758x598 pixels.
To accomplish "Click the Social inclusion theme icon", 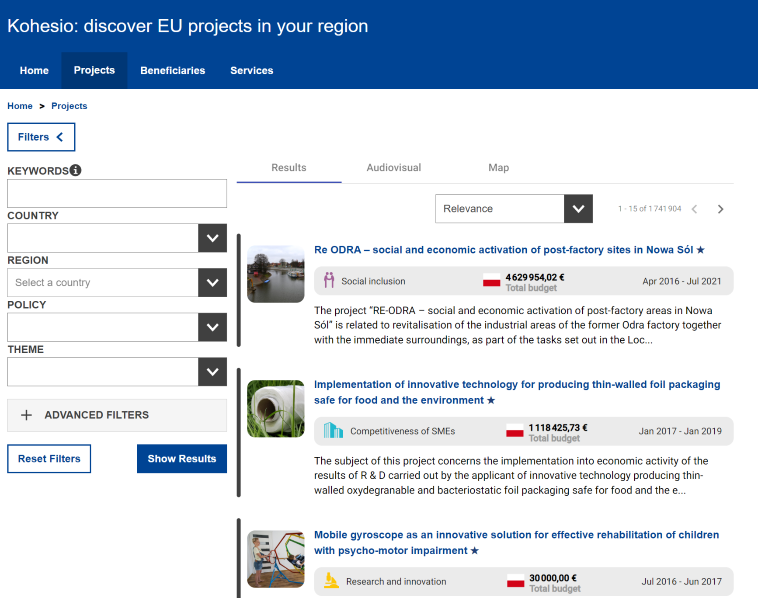I will click(329, 281).
